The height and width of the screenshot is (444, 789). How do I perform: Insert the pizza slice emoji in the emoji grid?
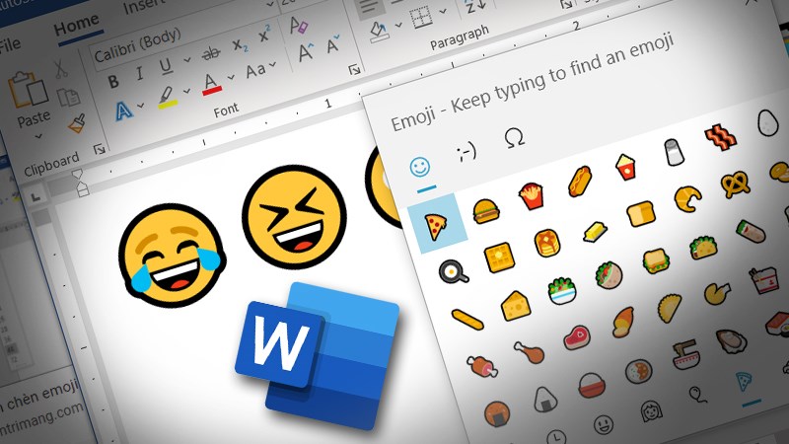tap(436, 226)
